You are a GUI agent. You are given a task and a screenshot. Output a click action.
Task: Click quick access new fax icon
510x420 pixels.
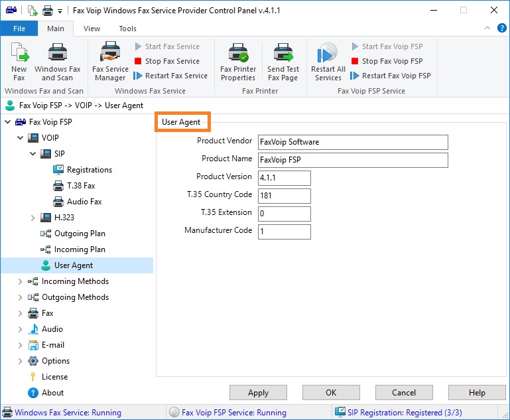point(32,11)
